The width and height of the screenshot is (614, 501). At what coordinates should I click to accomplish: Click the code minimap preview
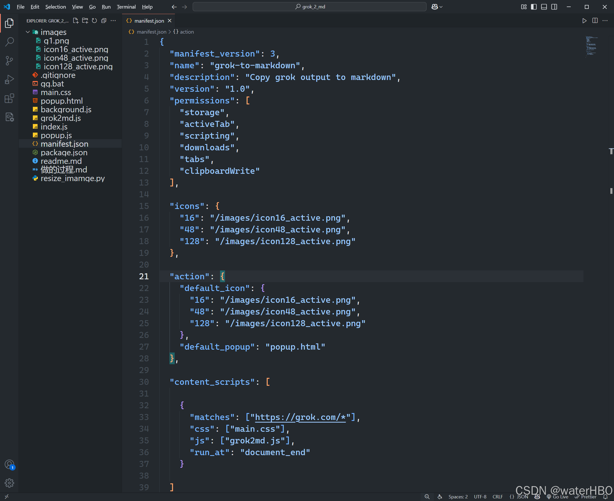click(x=591, y=46)
